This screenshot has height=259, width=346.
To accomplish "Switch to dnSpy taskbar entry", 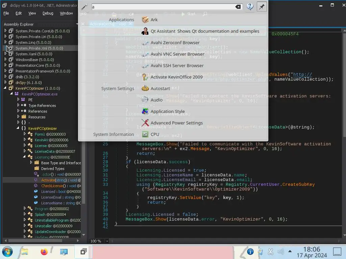I will pos(83,252).
